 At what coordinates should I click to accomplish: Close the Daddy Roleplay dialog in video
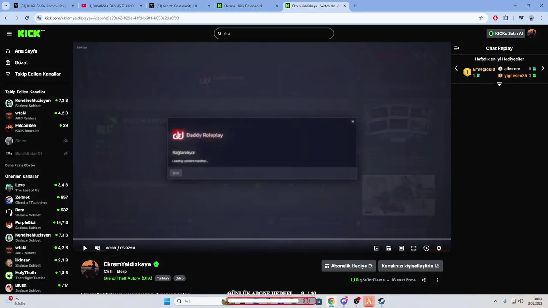[353, 121]
